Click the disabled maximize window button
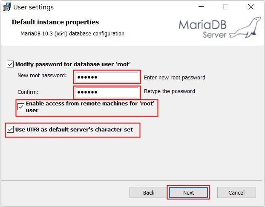 click(x=226, y=7)
